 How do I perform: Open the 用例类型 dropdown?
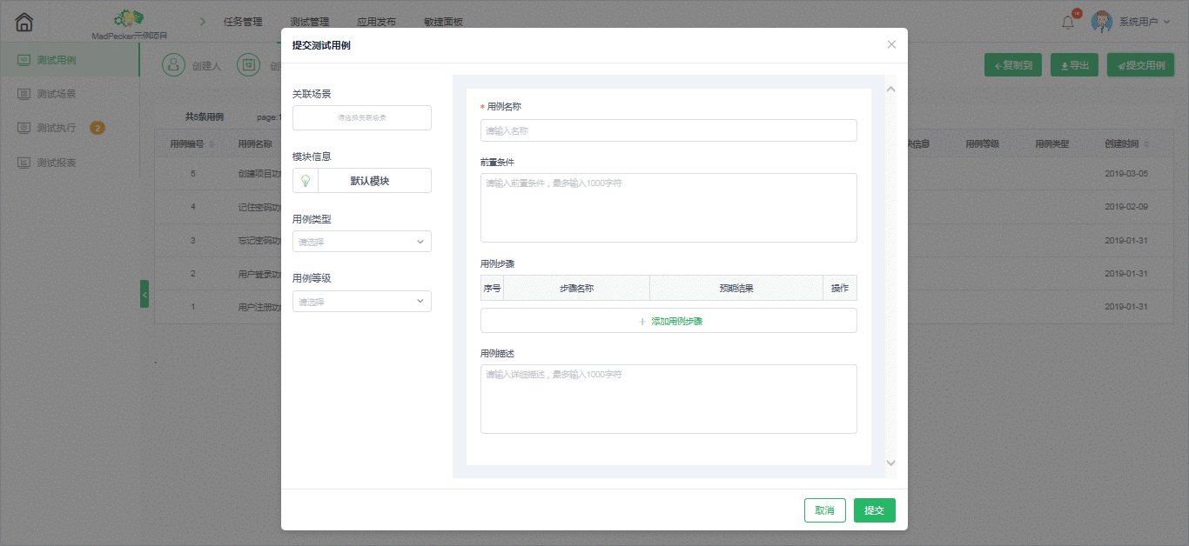coord(361,241)
